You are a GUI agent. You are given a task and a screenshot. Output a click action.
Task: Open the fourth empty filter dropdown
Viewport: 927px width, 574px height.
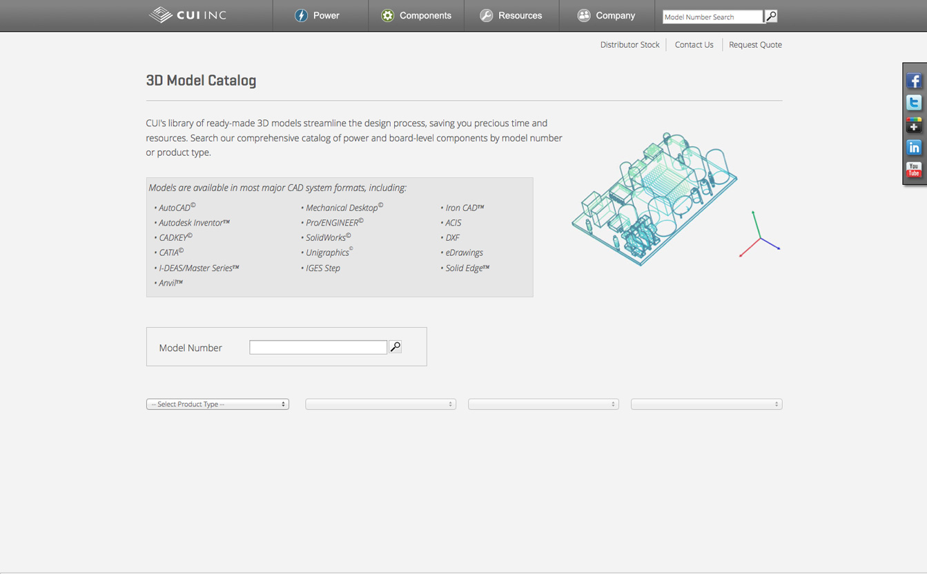tap(706, 404)
